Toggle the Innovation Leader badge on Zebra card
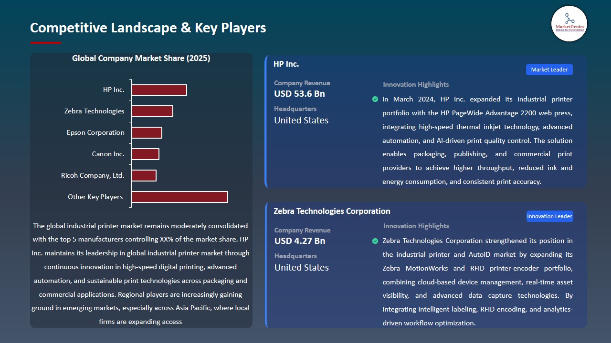 click(x=549, y=216)
